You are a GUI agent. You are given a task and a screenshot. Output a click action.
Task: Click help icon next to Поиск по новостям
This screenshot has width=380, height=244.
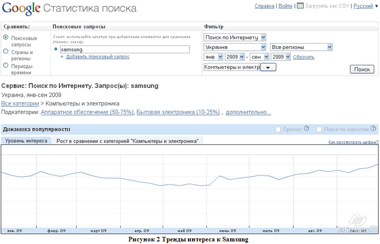[373, 128]
